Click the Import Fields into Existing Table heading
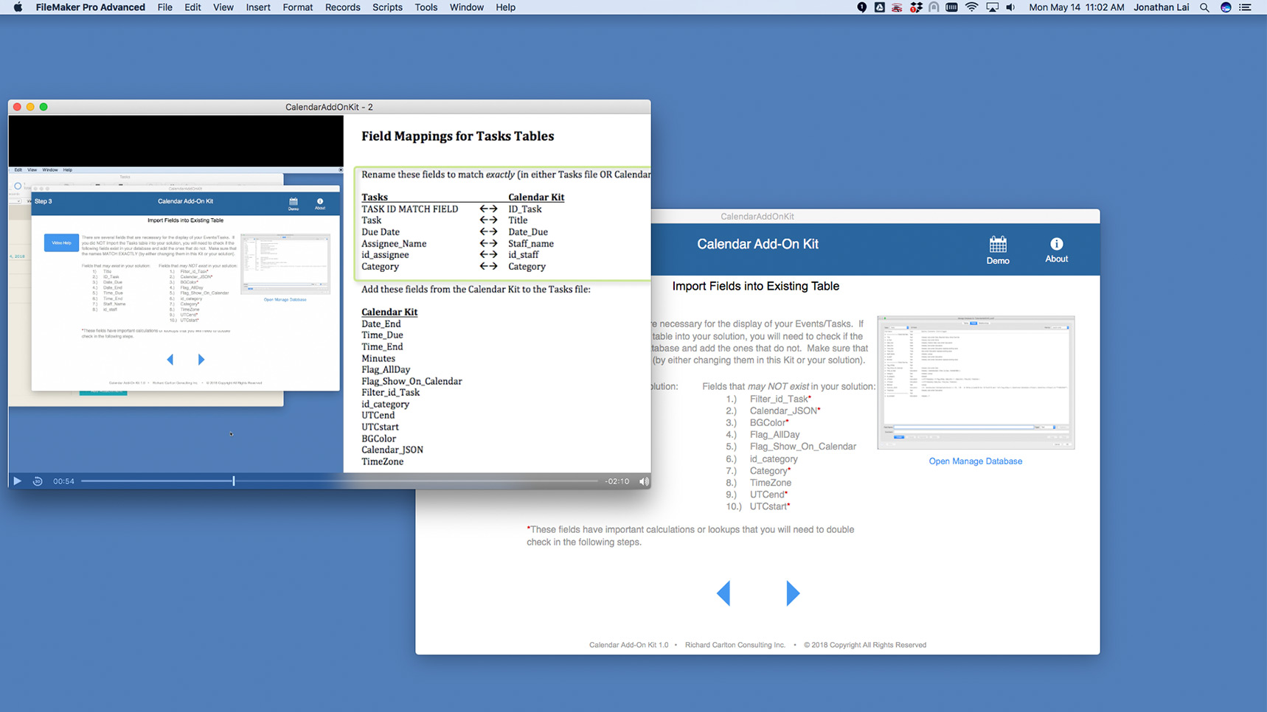 tap(756, 286)
